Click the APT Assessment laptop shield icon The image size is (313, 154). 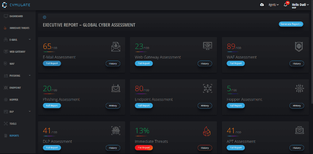(300, 130)
